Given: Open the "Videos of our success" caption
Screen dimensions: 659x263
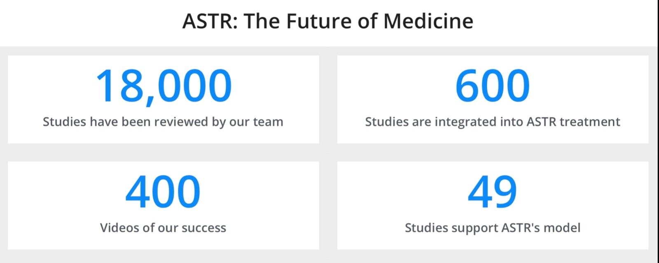Looking at the screenshot, I should (163, 228).
